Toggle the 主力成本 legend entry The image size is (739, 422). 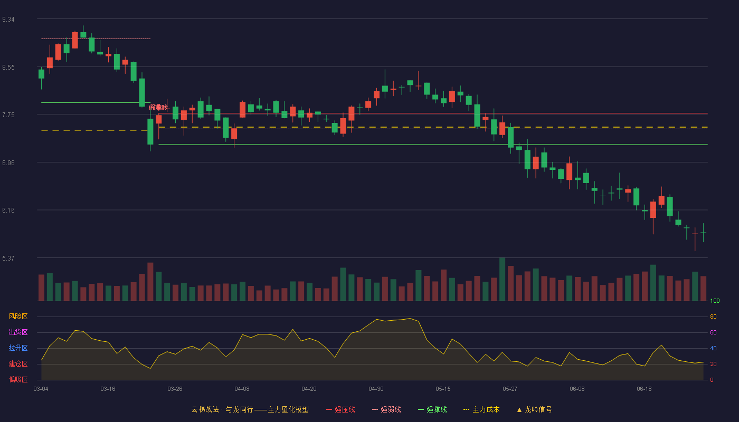point(481,409)
